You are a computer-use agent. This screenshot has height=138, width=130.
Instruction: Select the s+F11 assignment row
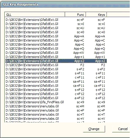tap(56, 73)
